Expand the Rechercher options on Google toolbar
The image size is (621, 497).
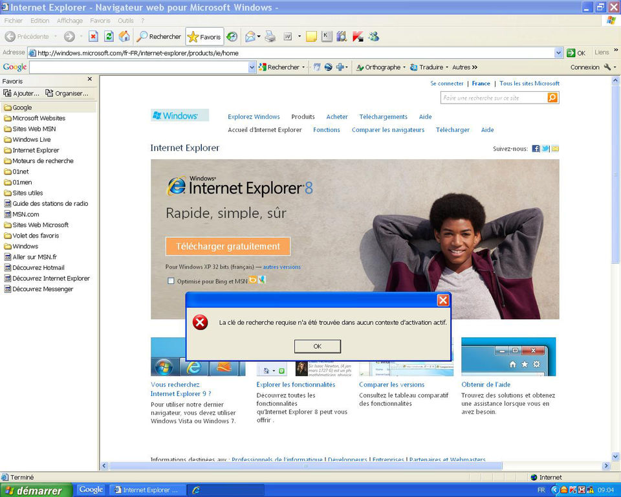(303, 67)
